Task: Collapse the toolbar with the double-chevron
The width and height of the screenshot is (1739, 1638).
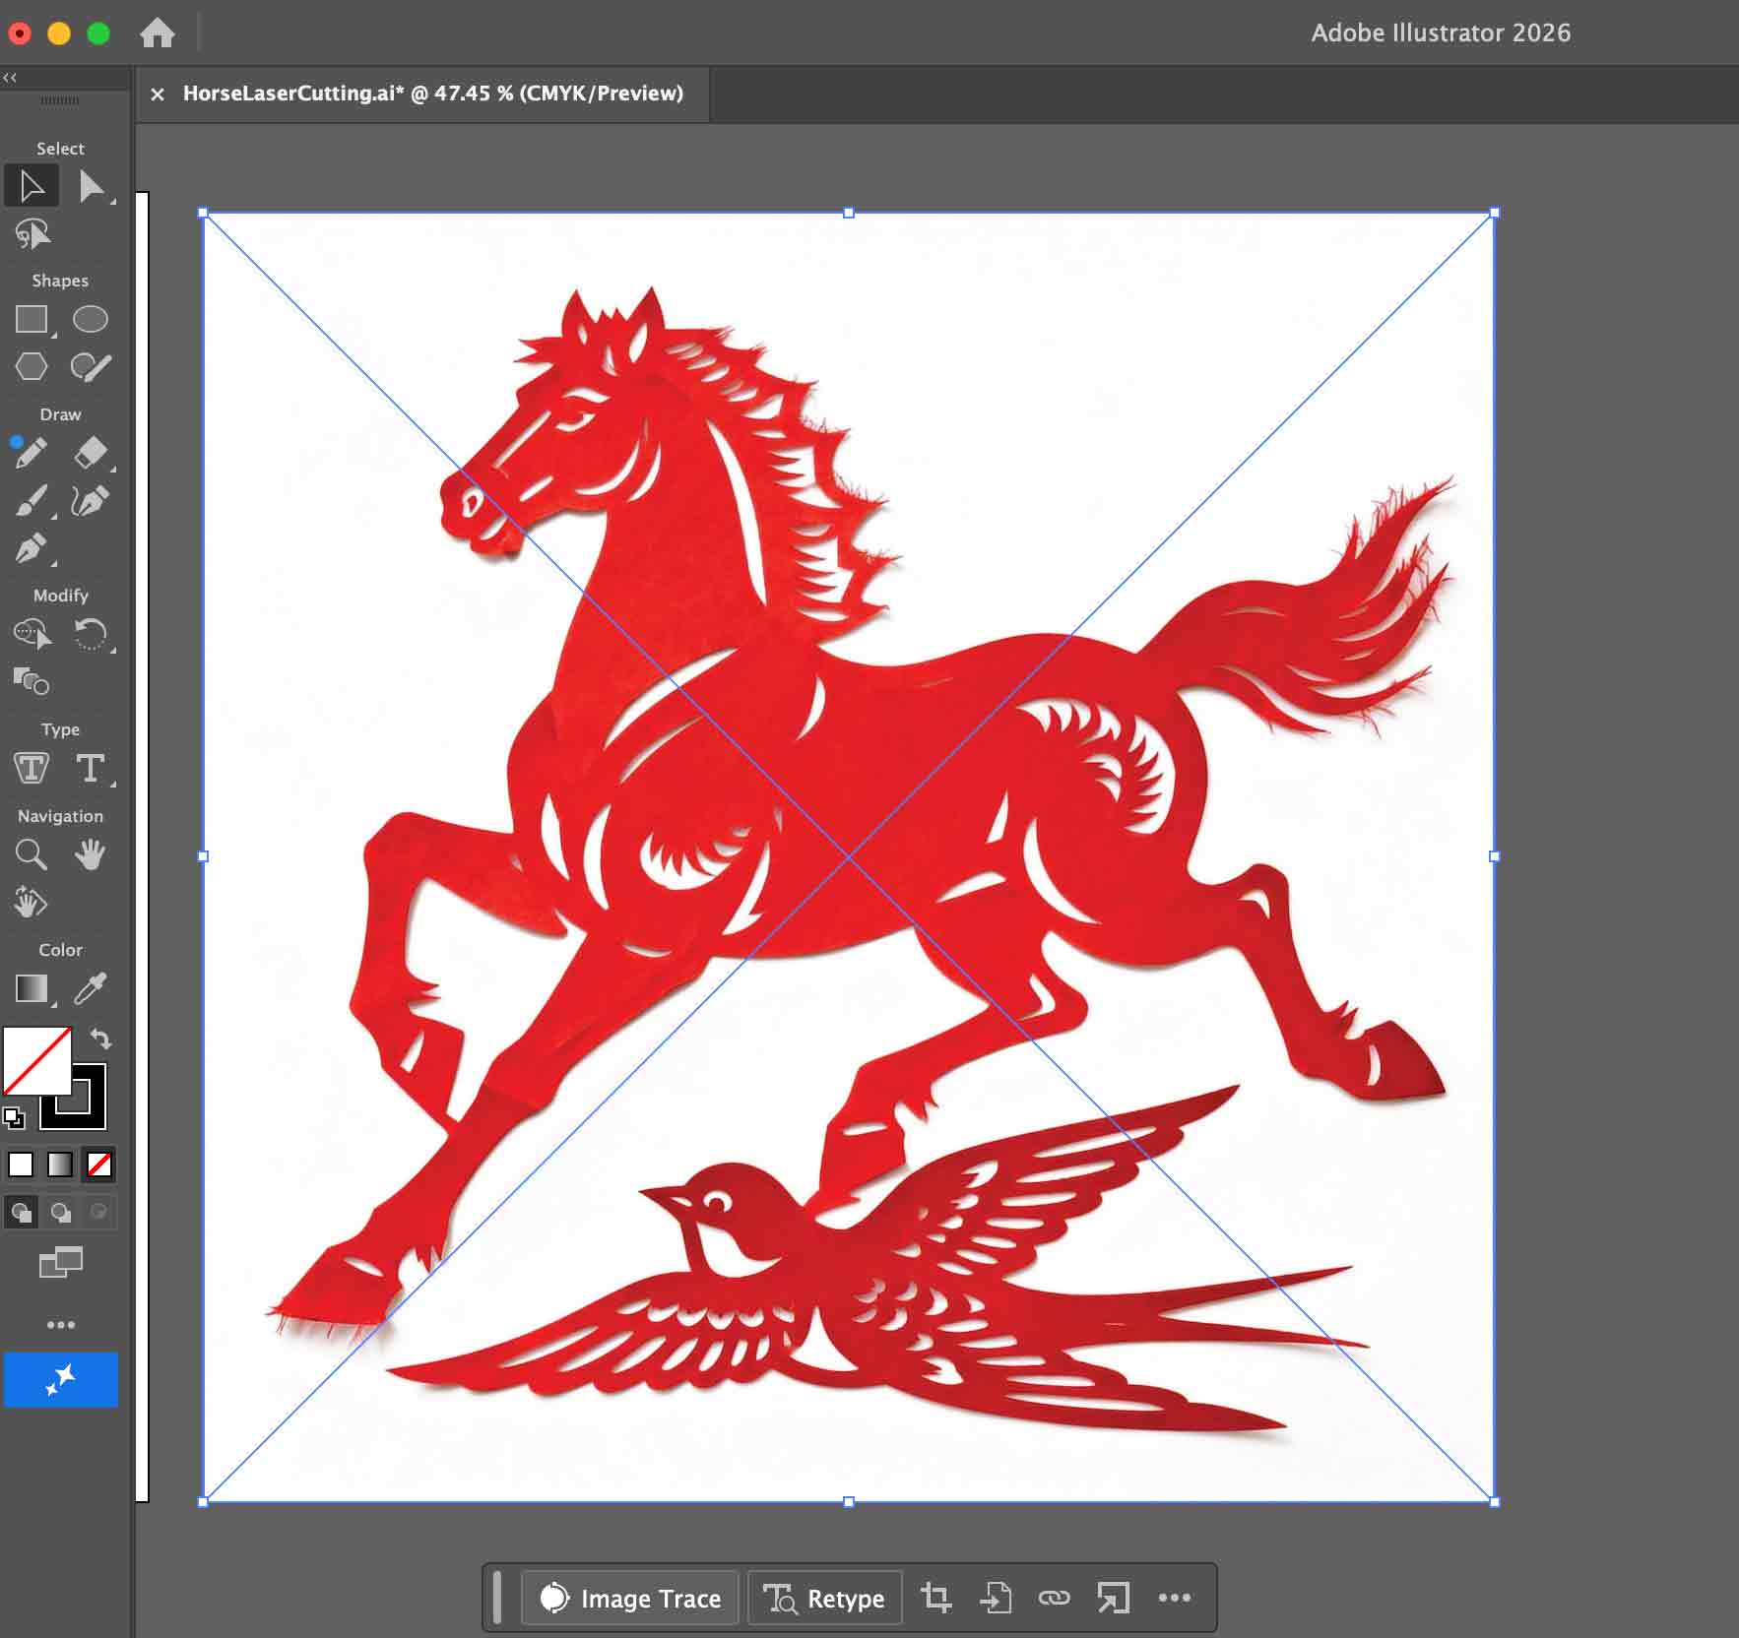Action: pyautogui.click(x=10, y=77)
